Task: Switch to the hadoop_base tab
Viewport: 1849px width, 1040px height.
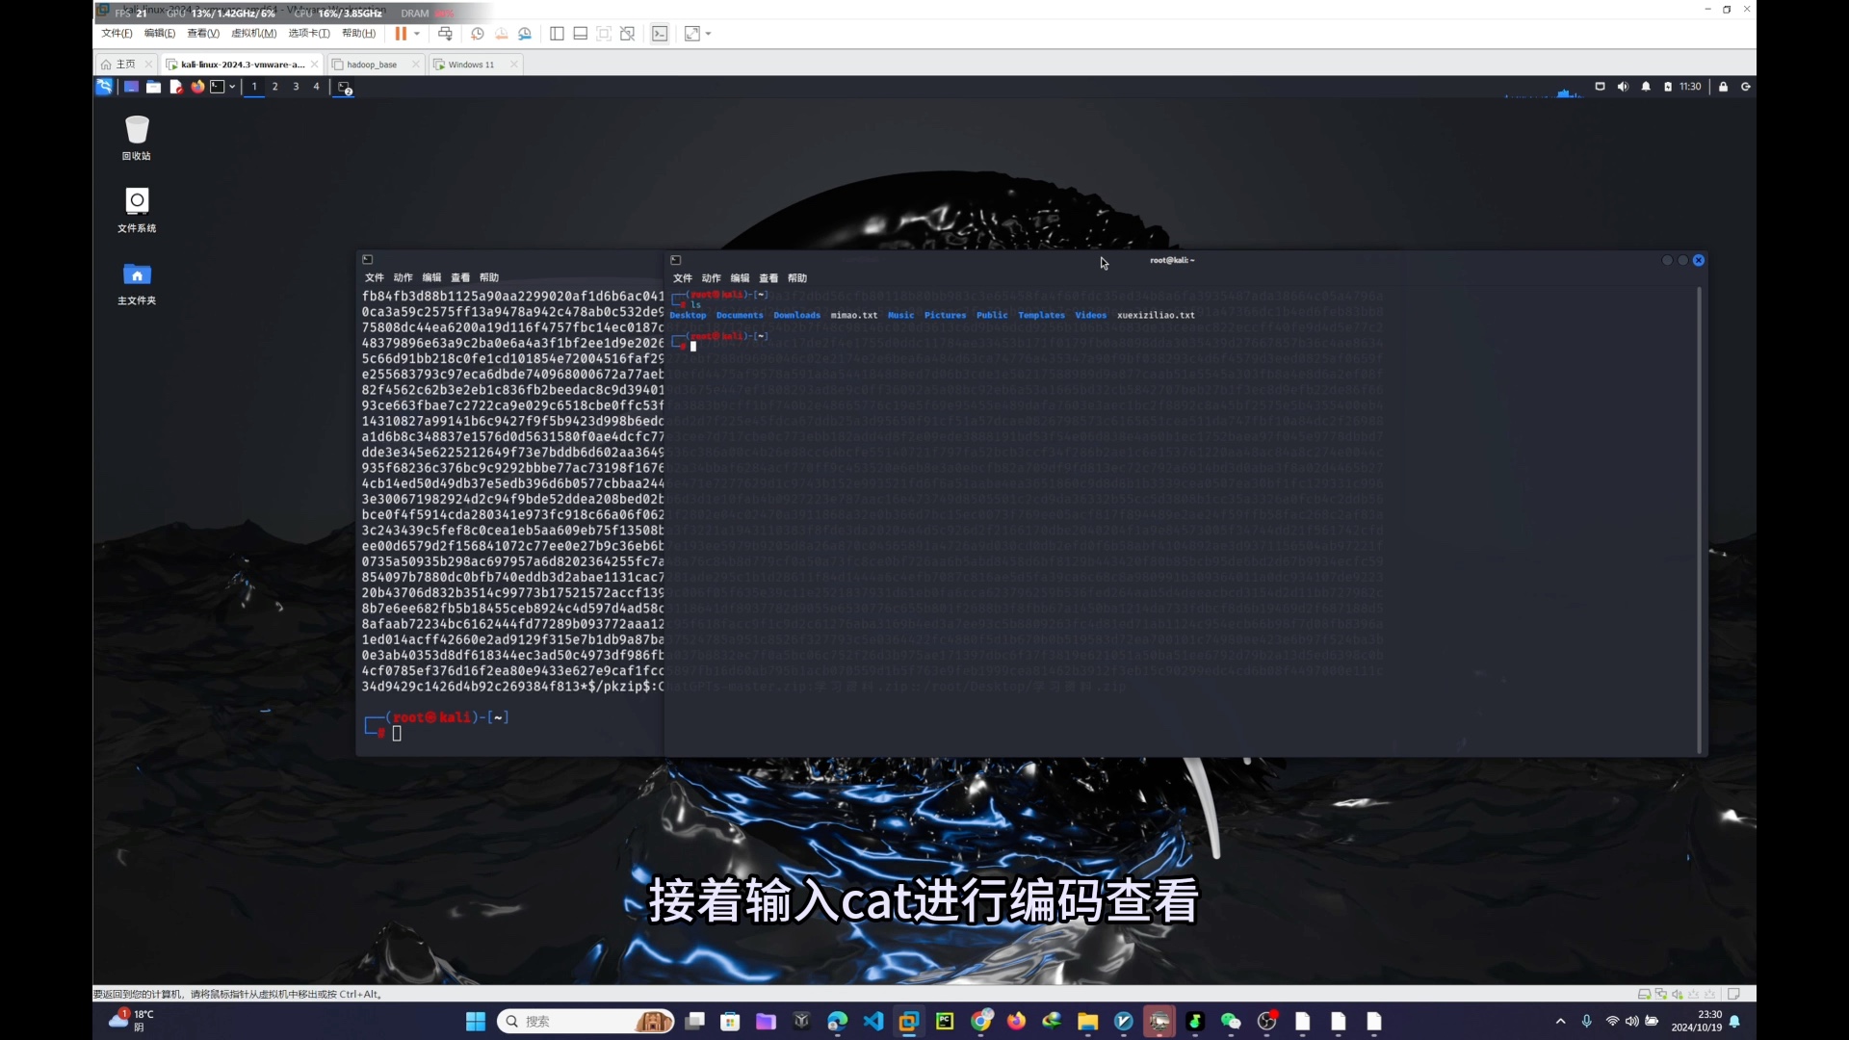Action: click(x=372, y=65)
